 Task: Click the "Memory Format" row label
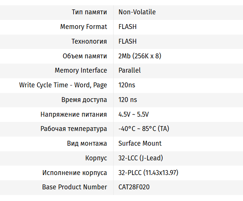(x=83, y=27)
